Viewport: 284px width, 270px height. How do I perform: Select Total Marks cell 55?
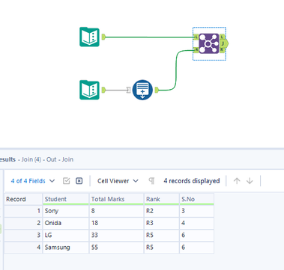pos(116,248)
